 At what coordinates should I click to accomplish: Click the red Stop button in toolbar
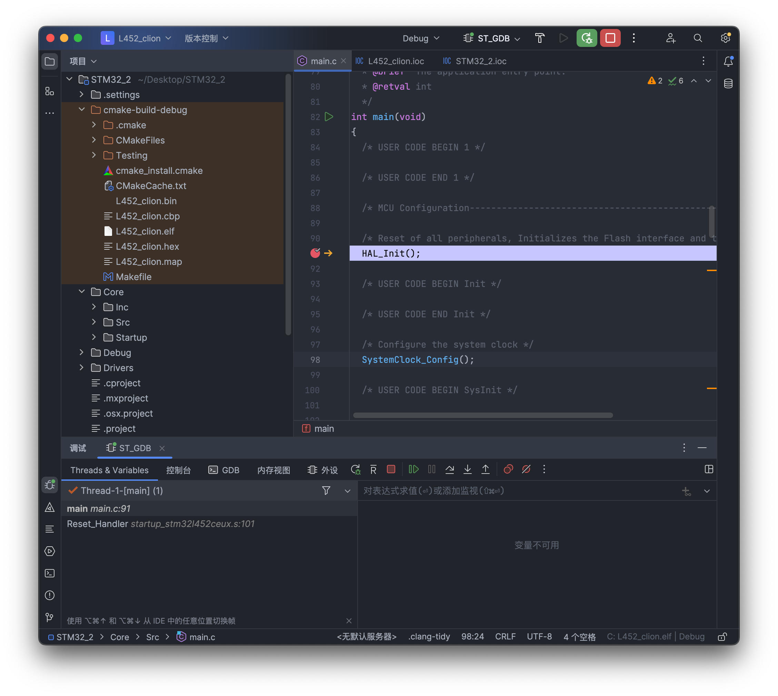click(610, 38)
